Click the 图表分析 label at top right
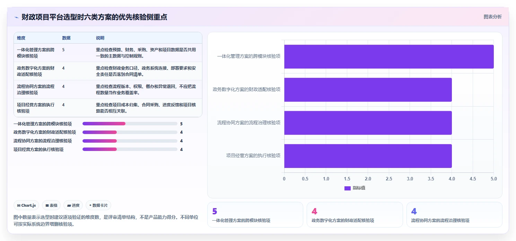This screenshot has height=241, width=516. click(x=492, y=17)
